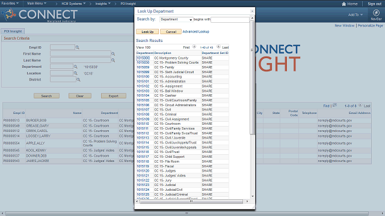Click the Cancel button in lookup dialog
385x216 pixels.
171,32
